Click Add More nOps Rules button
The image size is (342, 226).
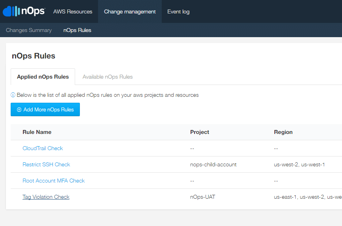[45, 109]
